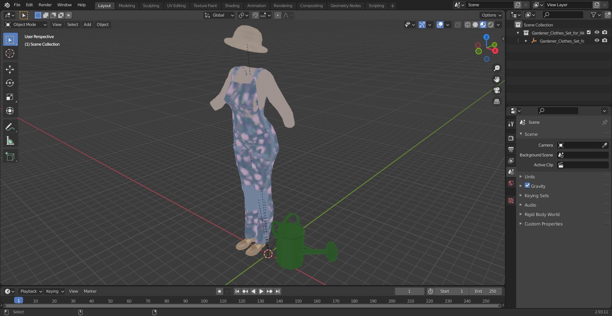The image size is (612, 316).
Task: Switch orthographic/perspective view grid icon
Action: 497,102
